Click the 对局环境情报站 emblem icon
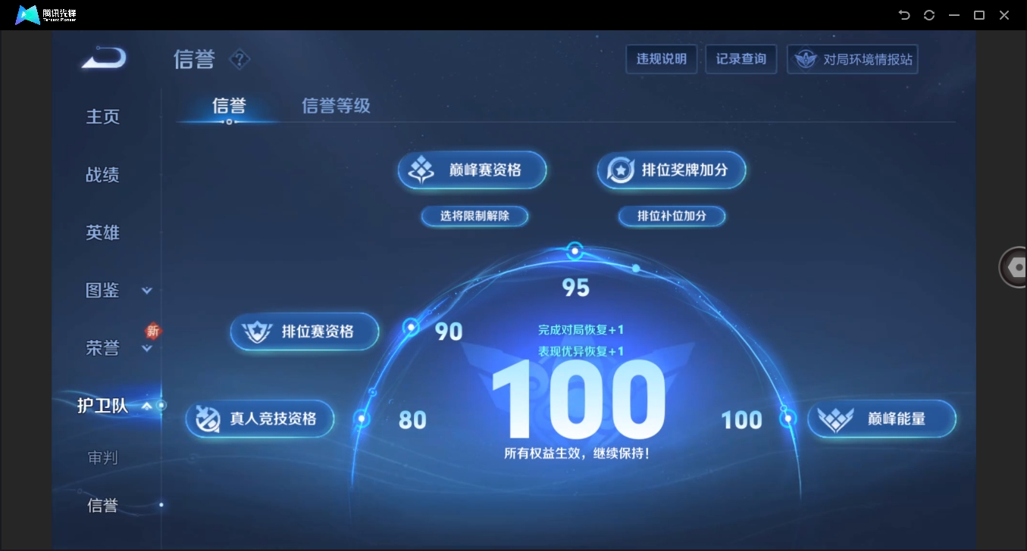The width and height of the screenshot is (1027, 551). coord(805,59)
